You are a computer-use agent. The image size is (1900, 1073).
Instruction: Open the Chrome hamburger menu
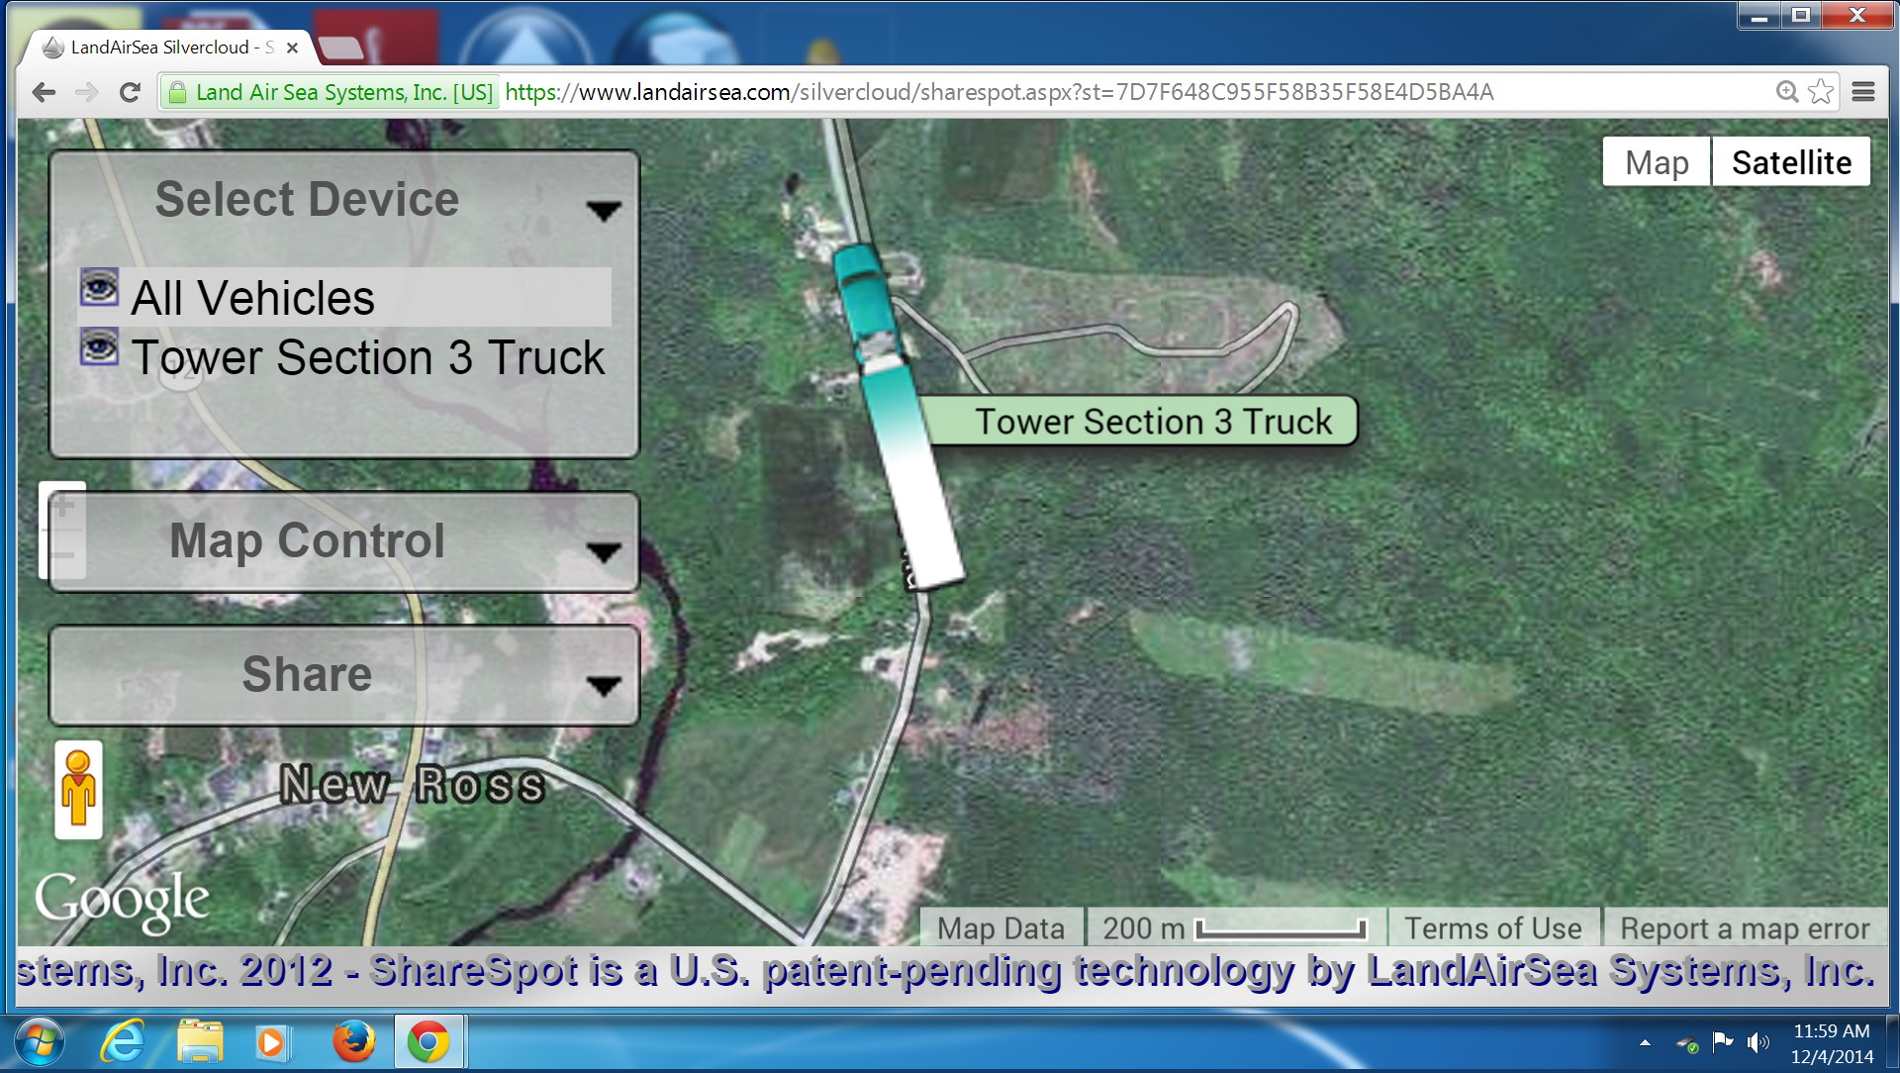pyautogui.click(x=1863, y=92)
